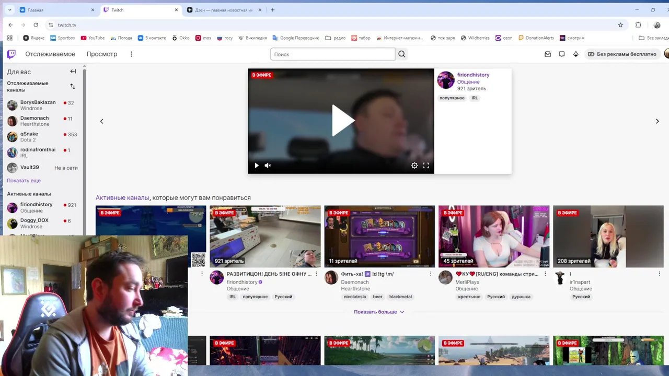Open options menu for ir1napart stream card
This screenshot has height=376, width=669.
(660, 274)
